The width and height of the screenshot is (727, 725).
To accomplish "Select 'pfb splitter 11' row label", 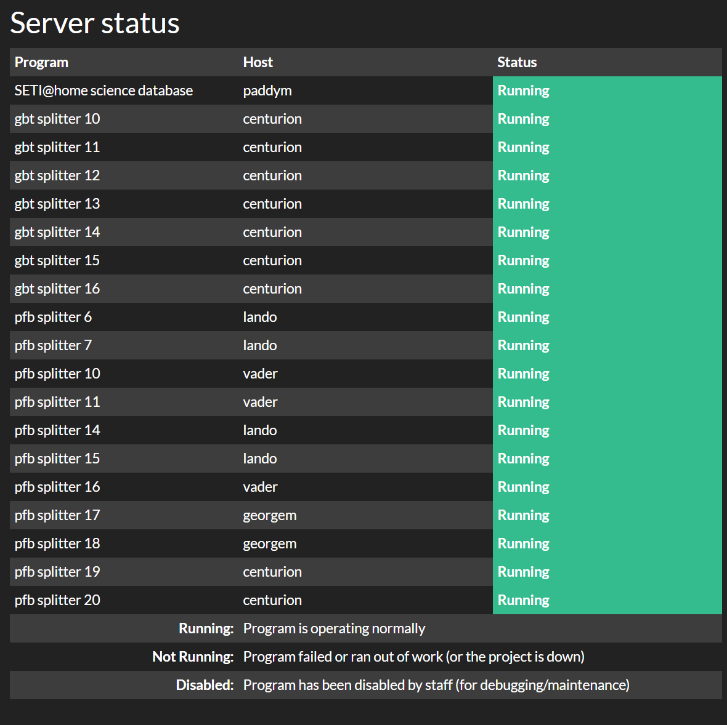I will [x=57, y=402].
